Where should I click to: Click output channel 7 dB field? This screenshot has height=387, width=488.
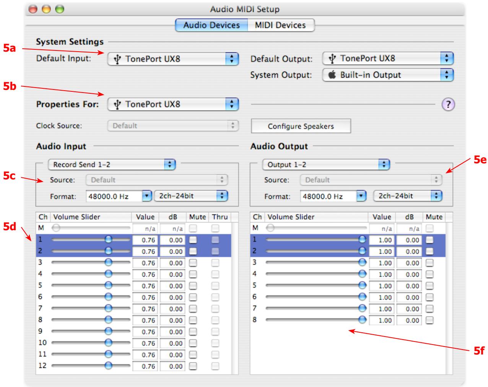point(409,309)
